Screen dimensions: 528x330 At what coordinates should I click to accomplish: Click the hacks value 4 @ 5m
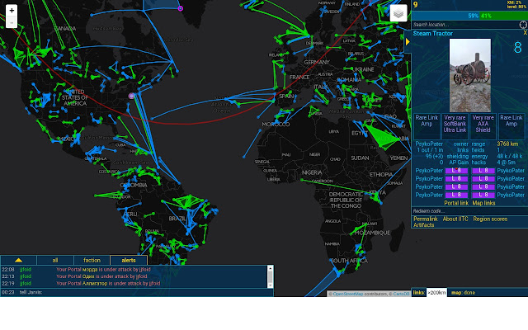pos(506,163)
